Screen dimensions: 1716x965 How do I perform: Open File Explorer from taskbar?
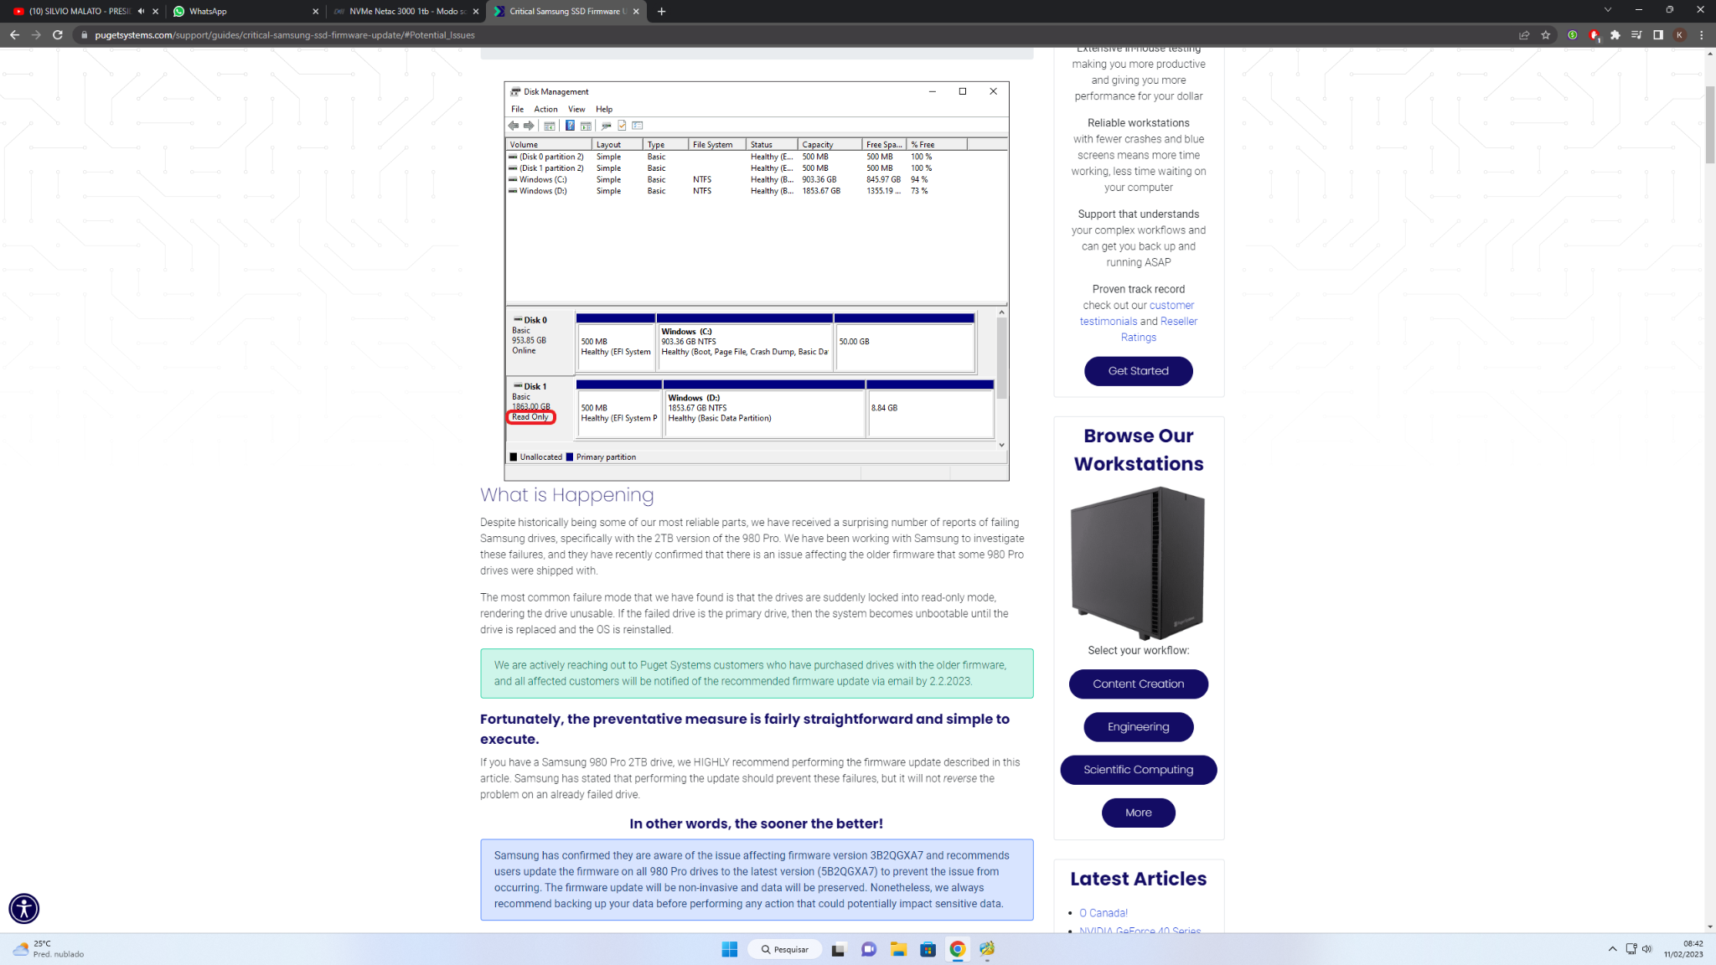point(898,949)
